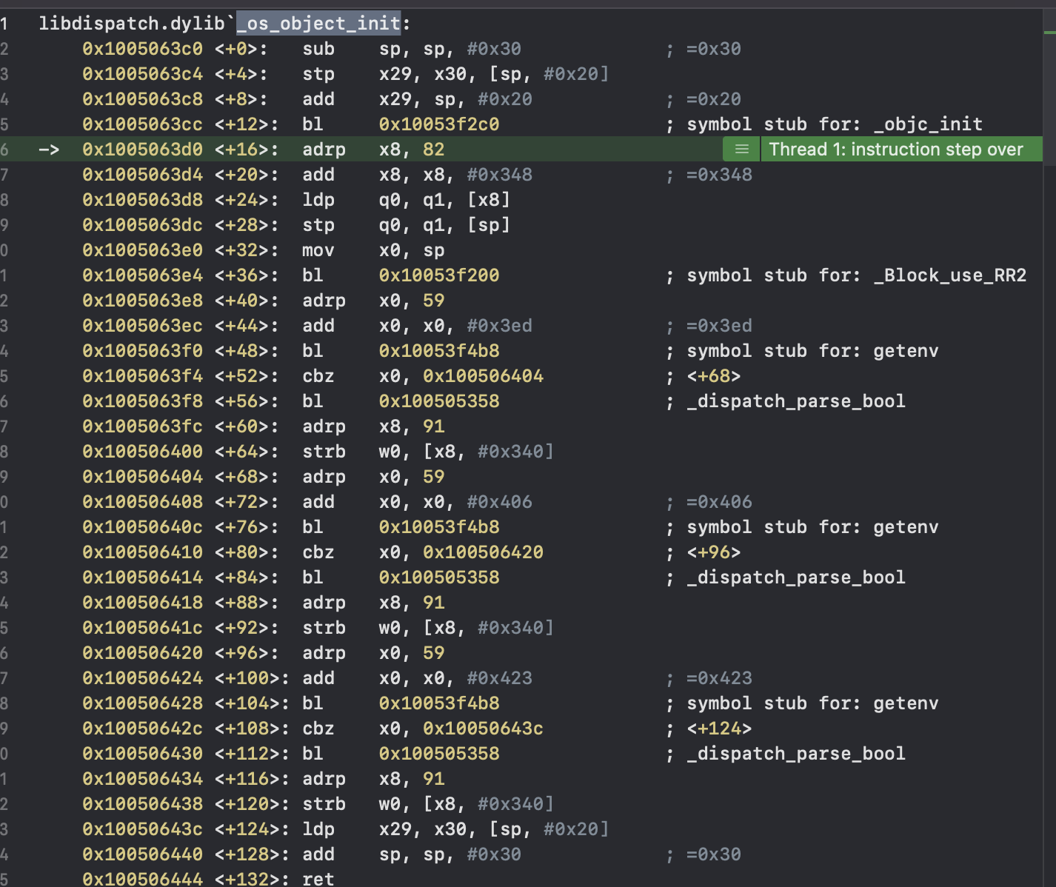
Task: Click the =0x406 comment
Action: (719, 502)
